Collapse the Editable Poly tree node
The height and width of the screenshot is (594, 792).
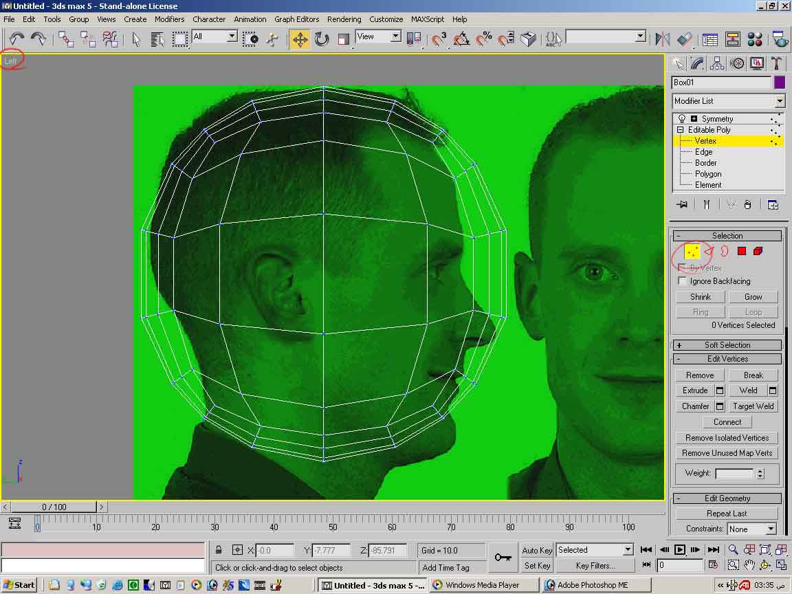(681, 130)
